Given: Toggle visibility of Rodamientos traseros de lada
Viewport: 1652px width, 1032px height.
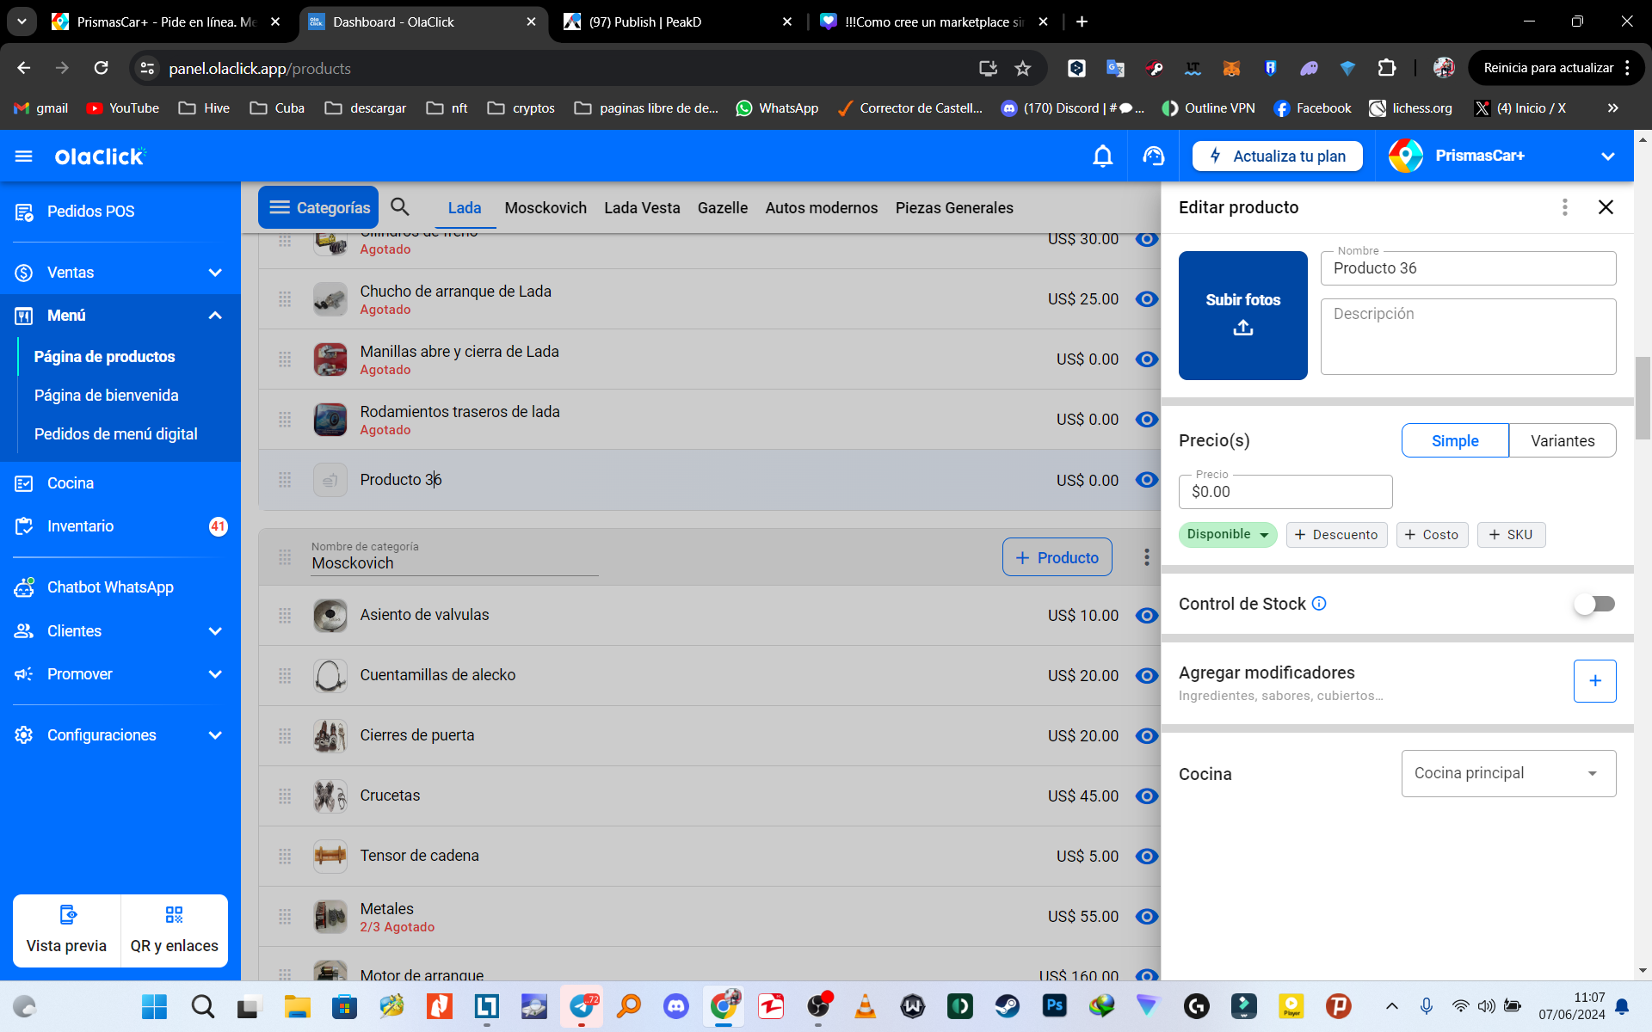Looking at the screenshot, I should click(1146, 420).
